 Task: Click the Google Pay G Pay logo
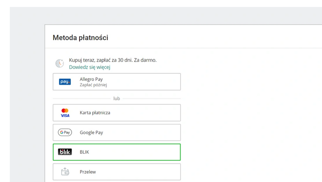click(x=65, y=133)
